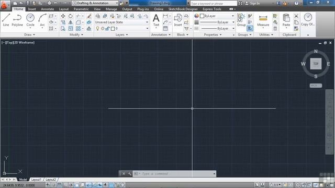Click the wrench customize icon on command line
335x188 pixels.
pos(129,174)
